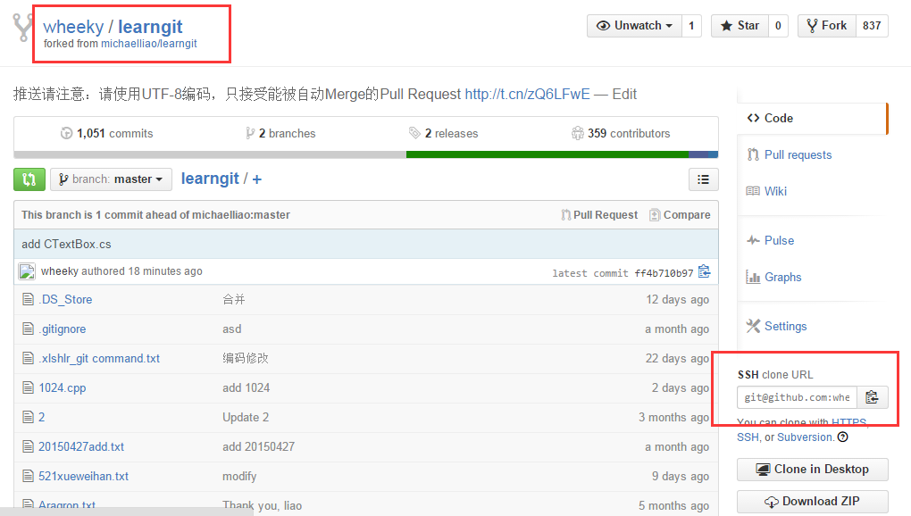The height and width of the screenshot is (516, 911).
Task: Open commit hash ff4b710b97
Action: [x=664, y=273]
